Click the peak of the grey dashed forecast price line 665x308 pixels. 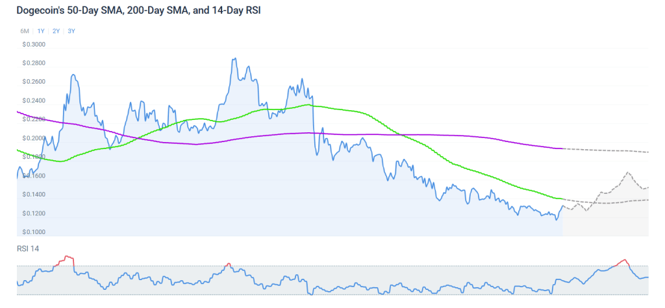click(x=628, y=172)
